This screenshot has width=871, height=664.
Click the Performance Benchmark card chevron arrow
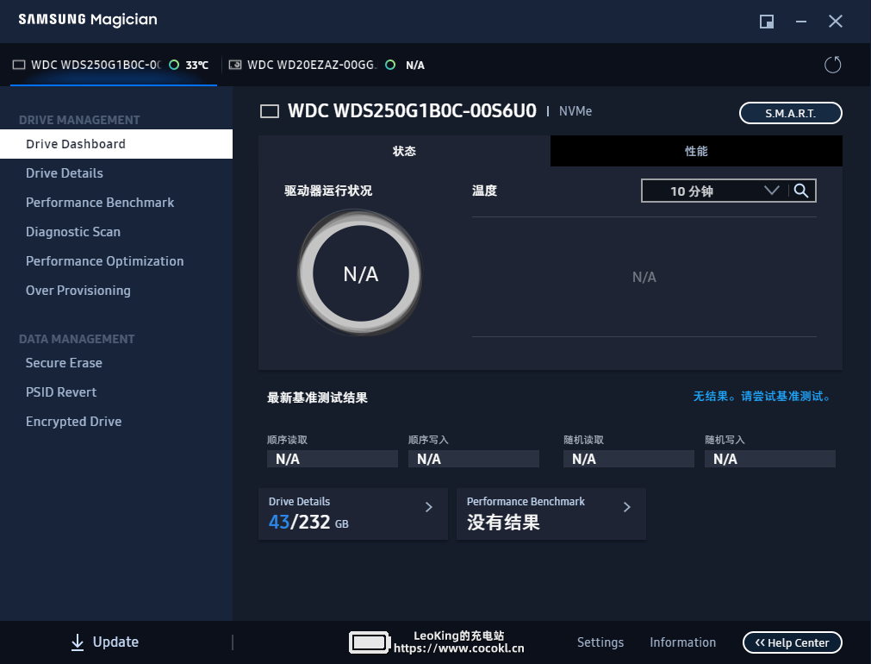pos(627,507)
